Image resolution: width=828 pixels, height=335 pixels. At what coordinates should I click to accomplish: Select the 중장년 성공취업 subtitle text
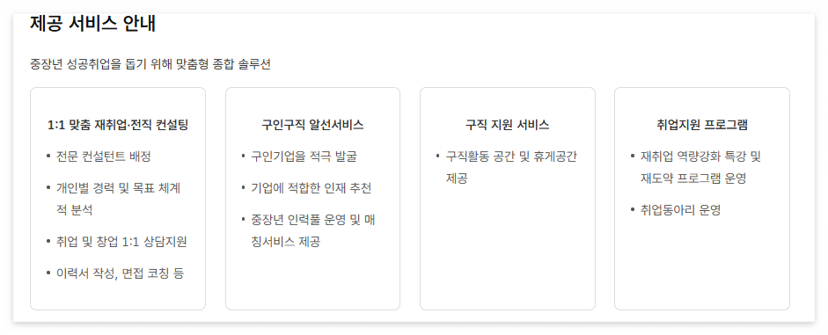(150, 64)
